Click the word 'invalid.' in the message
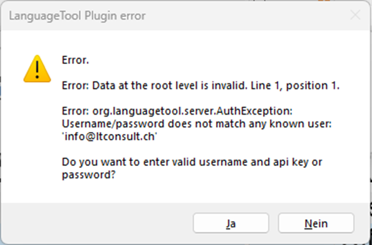This screenshot has width=372, height=245. coord(230,85)
